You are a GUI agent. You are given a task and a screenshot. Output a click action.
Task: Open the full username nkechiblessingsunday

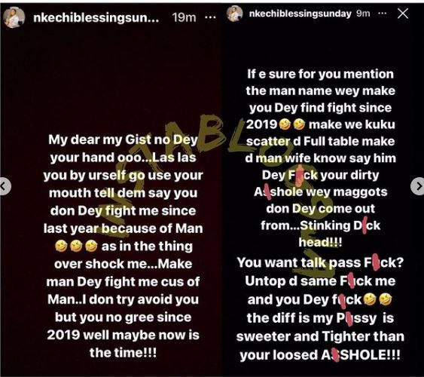tap(300, 14)
